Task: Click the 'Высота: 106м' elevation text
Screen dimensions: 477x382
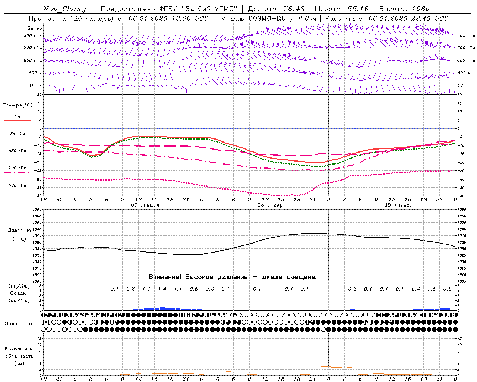Action: point(404,9)
